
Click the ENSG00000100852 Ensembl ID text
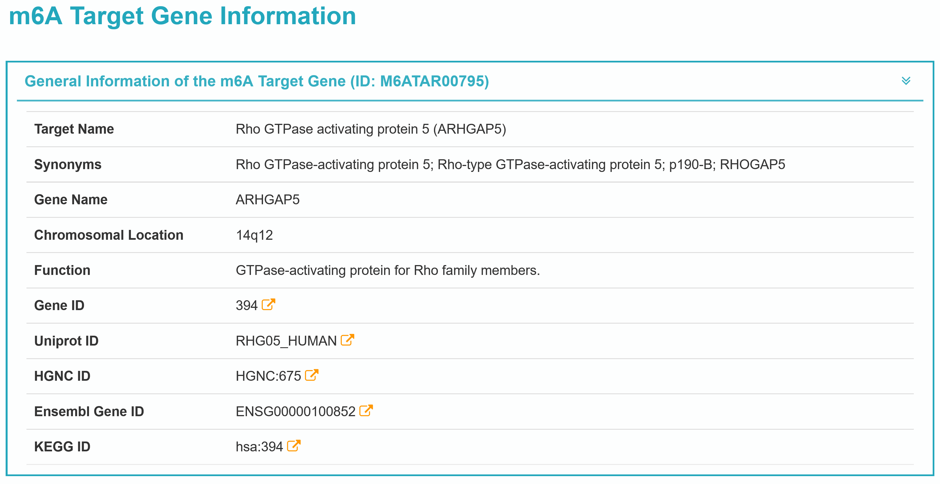[295, 411]
